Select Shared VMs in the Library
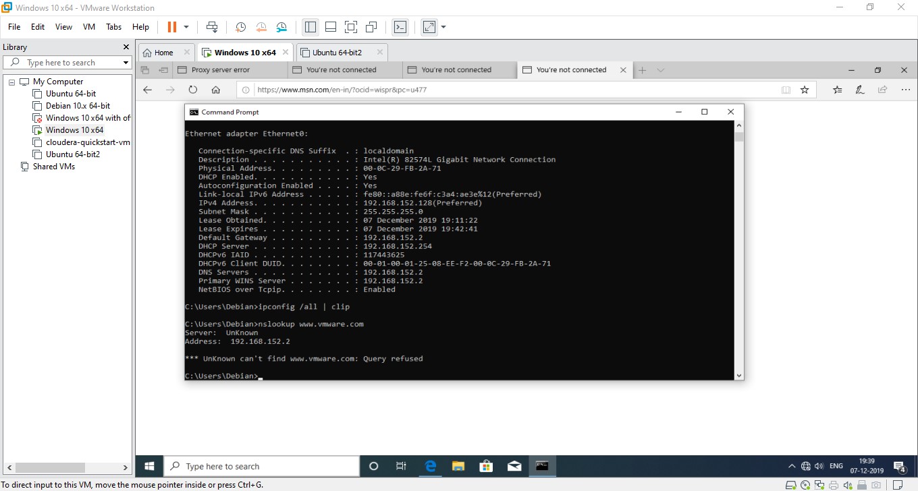The height and width of the screenshot is (491, 918). (x=53, y=167)
